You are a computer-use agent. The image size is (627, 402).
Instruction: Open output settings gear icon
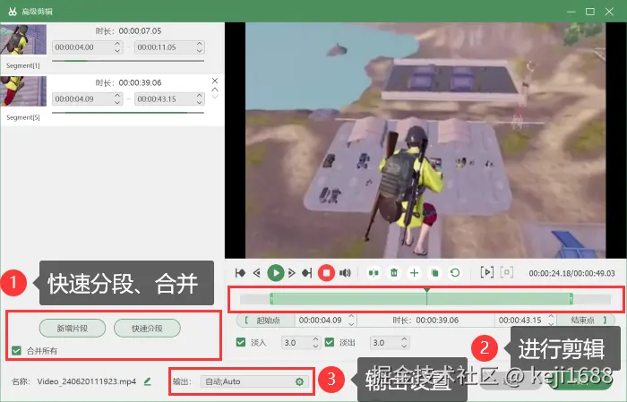click(x=299, y=381)
